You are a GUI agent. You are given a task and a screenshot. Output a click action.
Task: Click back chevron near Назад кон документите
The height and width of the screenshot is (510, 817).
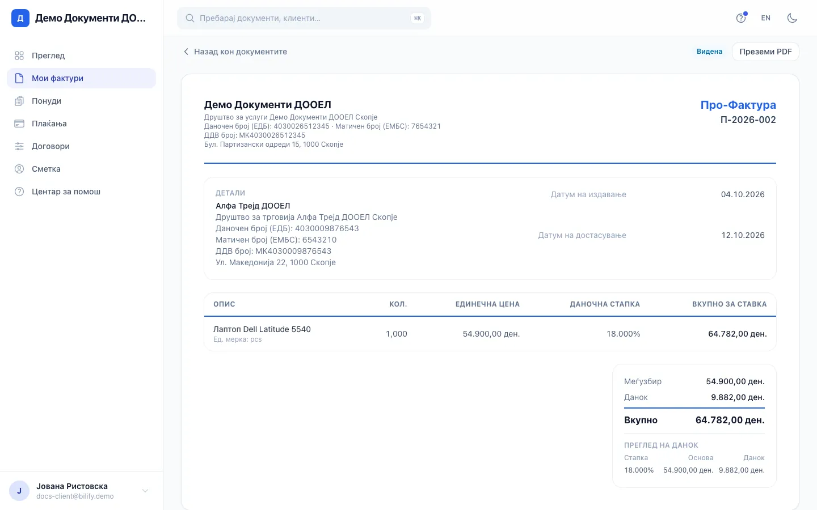186,52
